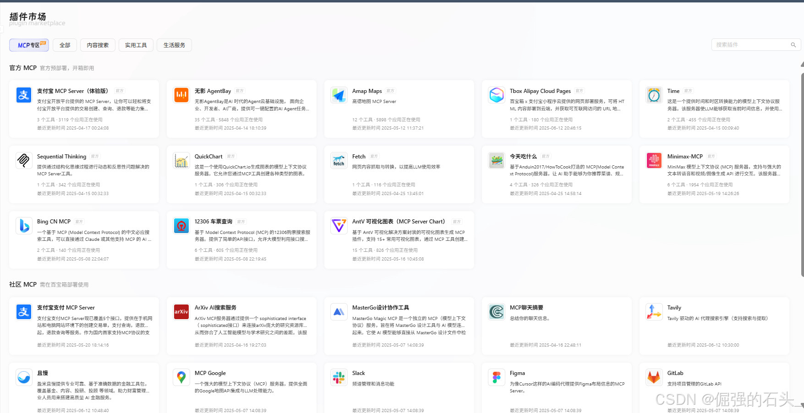Image resolution: width=804 pixels, height=413 pixels.
Task: Click the QuickChart chart icon
Action: coord(181,161)
